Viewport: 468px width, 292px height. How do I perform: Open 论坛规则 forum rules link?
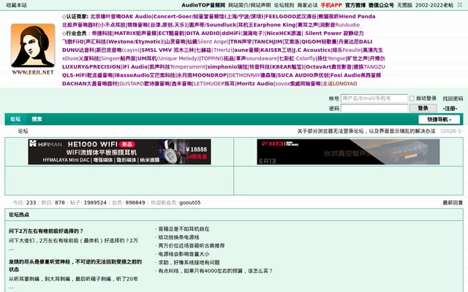pos(284,5)
